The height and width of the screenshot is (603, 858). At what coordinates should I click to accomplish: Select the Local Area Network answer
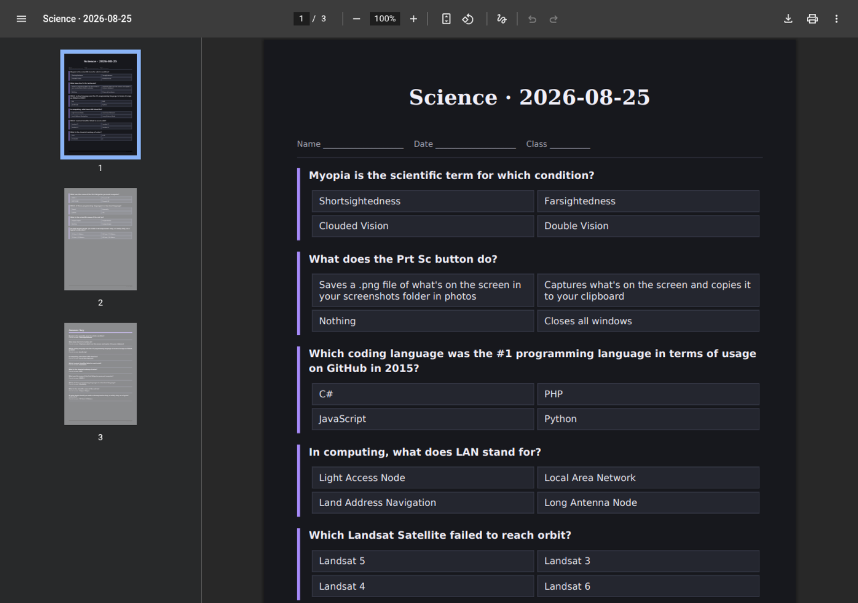pos(648,478)
